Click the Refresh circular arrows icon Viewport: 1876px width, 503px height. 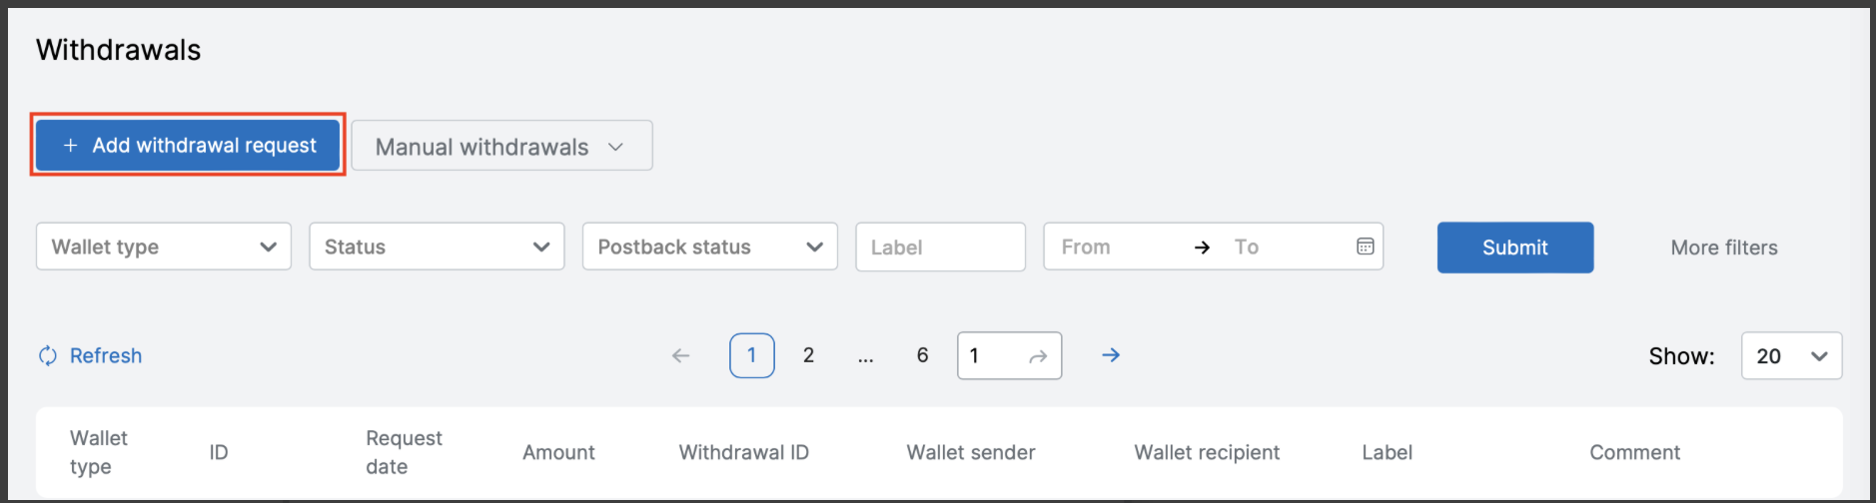(x=48, y=356)
